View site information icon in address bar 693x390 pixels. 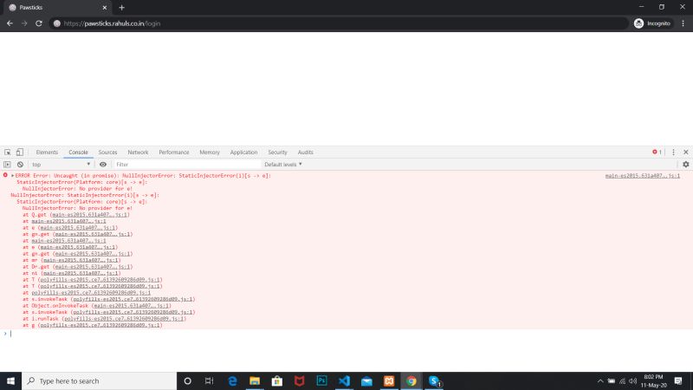click(x=57, y=23)
